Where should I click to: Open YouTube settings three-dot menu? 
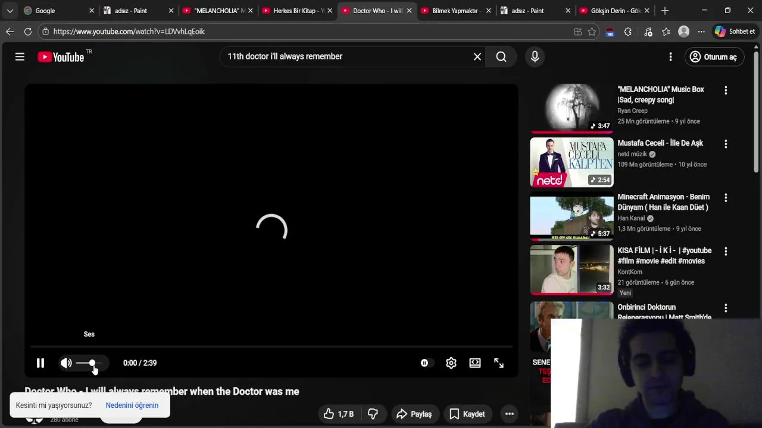click(x=670, y=56)
